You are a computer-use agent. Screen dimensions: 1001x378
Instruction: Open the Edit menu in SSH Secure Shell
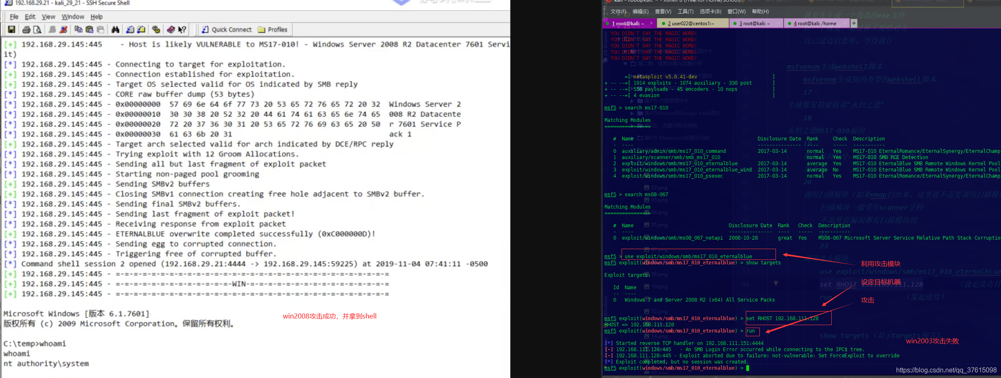[30, 17]
